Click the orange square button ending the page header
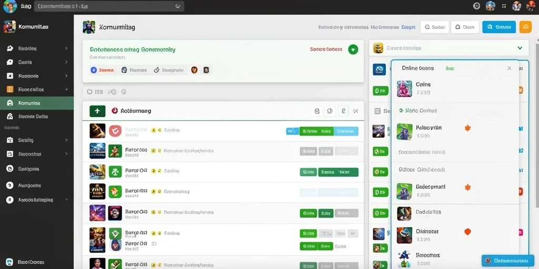 click(x=525, y=27)
